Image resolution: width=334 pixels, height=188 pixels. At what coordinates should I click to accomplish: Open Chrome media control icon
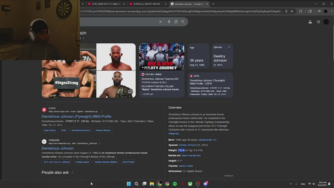[x=319, y=11]
